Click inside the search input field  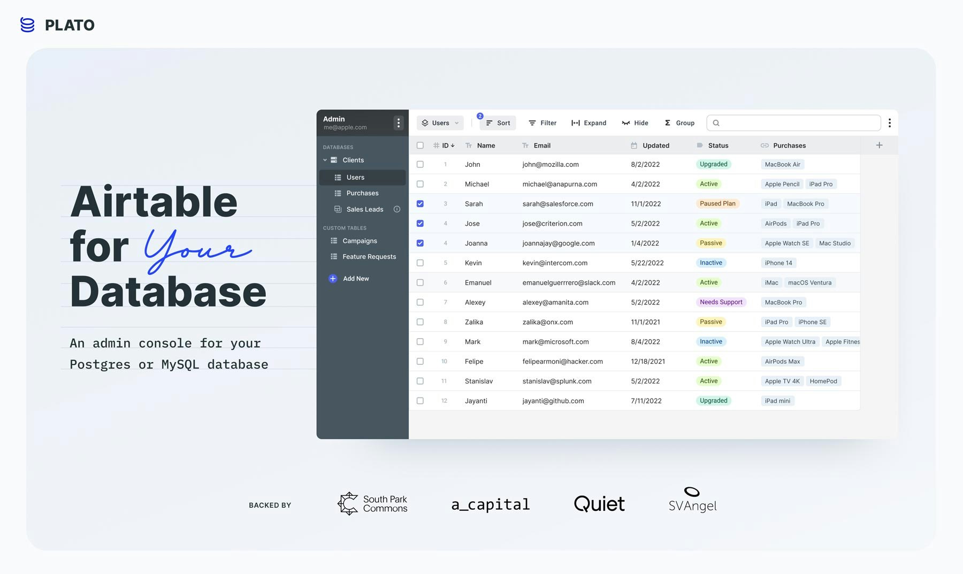coord(793,123)
